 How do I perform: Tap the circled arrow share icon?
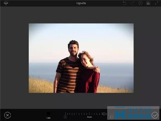[140, 3]
